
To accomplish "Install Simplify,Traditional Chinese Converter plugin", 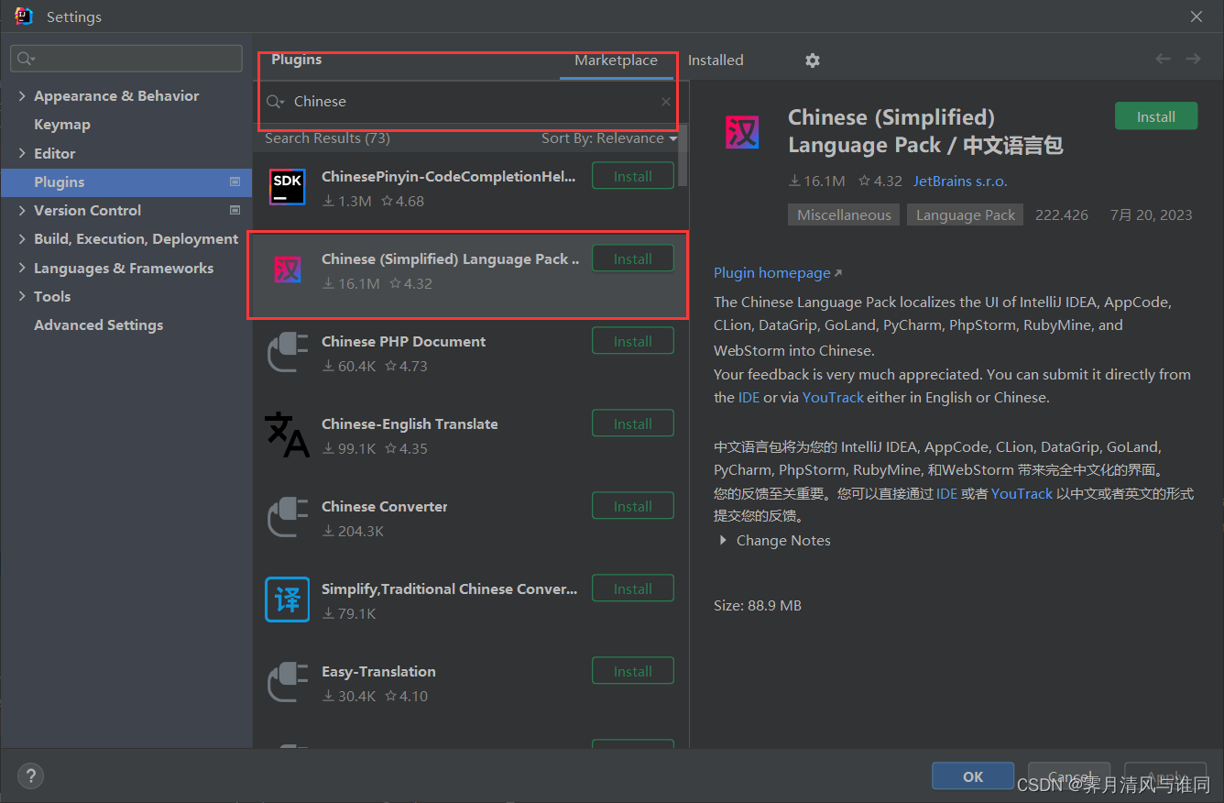I will (x=633, y=588).
